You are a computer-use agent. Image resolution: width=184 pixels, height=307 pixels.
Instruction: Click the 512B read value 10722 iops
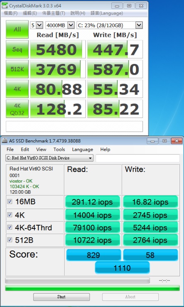(92, 240)
